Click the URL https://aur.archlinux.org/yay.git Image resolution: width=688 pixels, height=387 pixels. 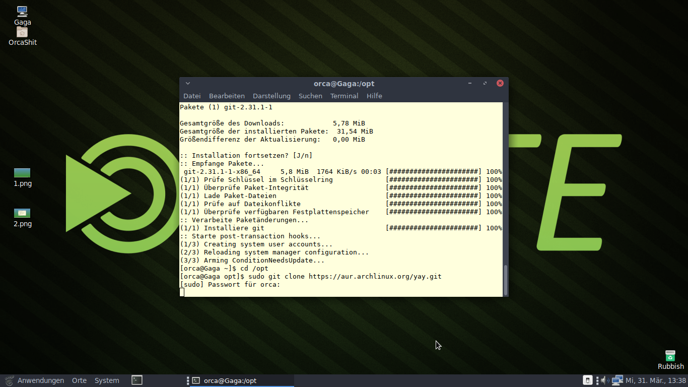[x=375, y=276]
